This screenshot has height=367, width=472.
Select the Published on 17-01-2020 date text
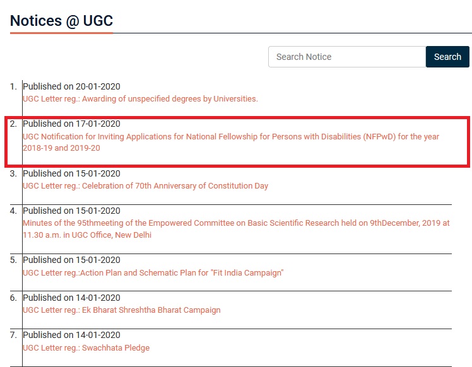click(x=72, y=124)
